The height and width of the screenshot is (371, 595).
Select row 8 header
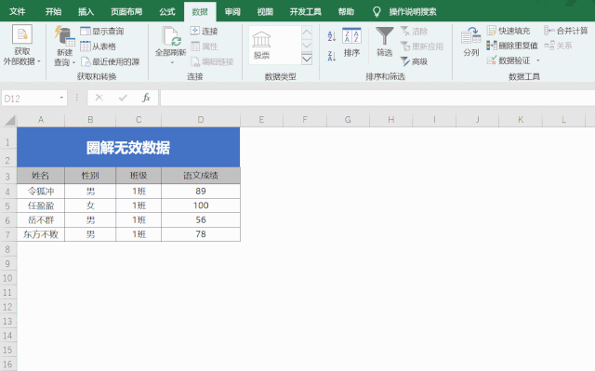(x=7, y=249)
